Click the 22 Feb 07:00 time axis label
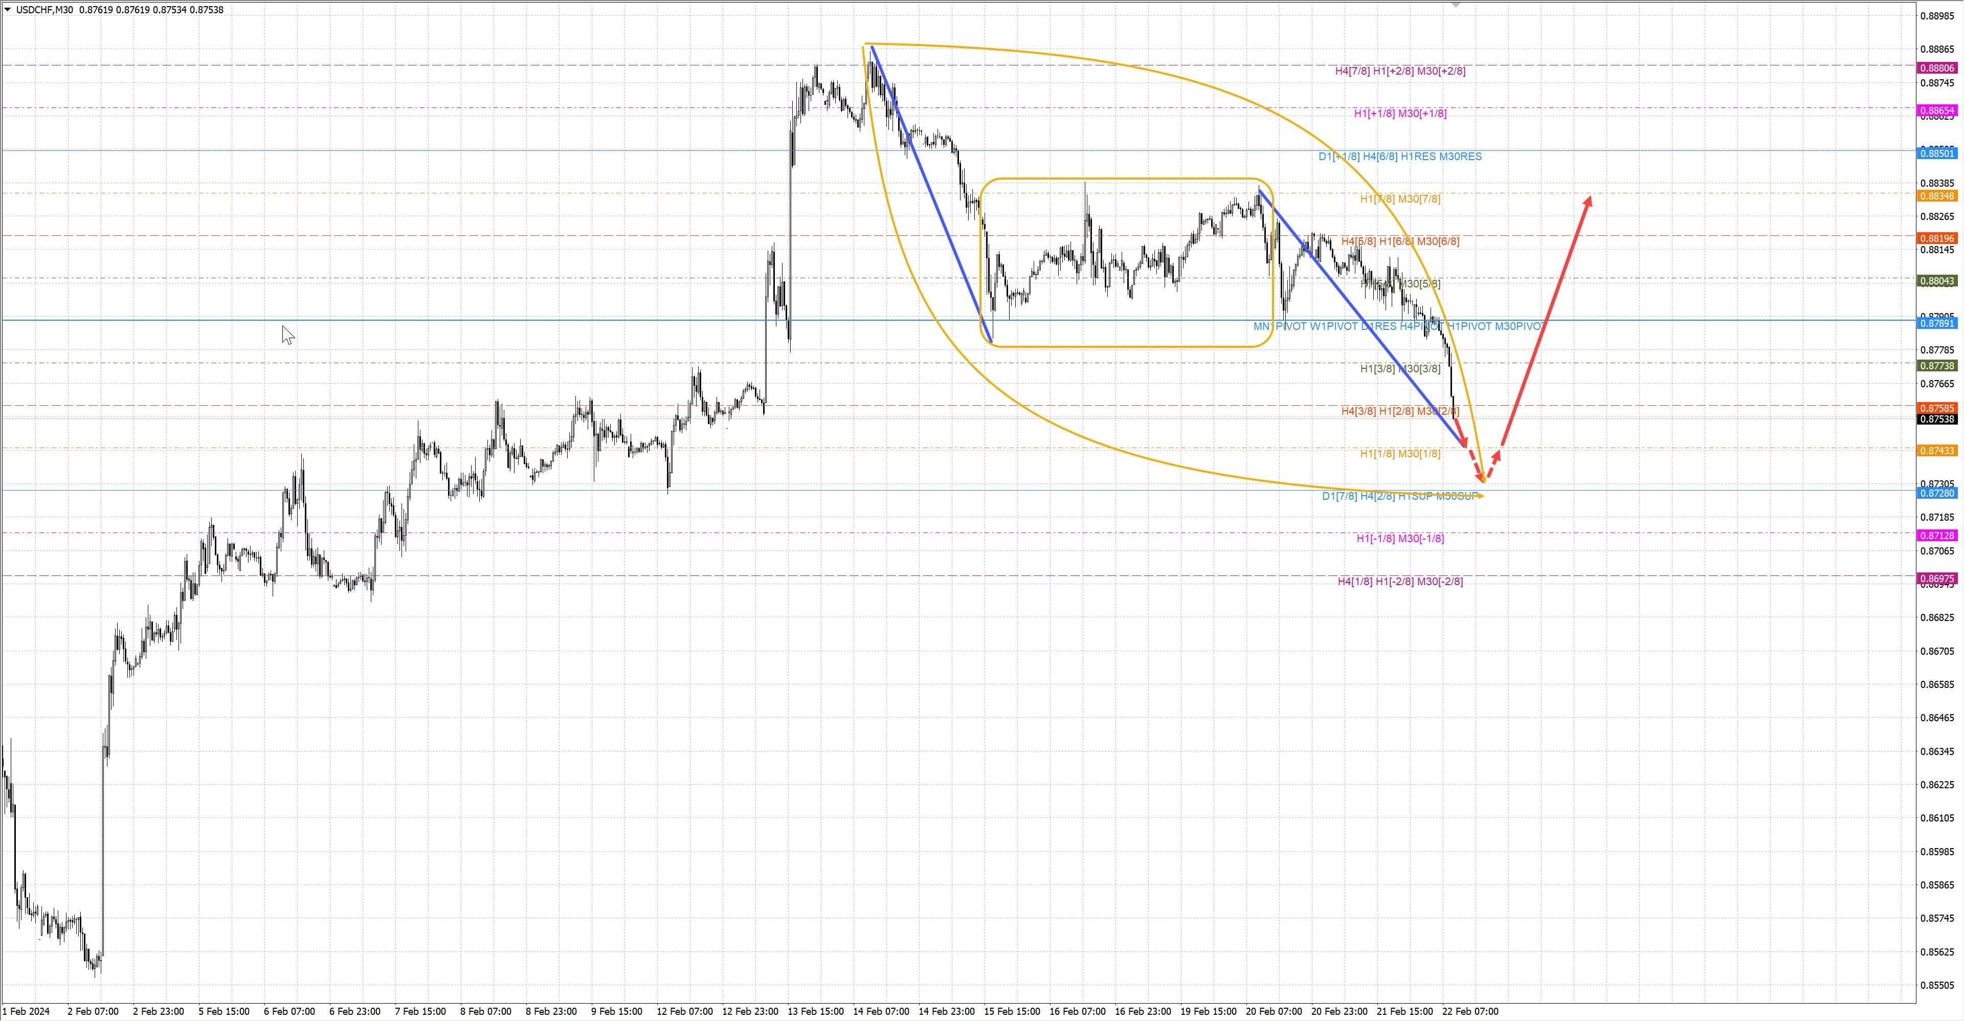Image resolution: width=1964 pixels, height=1021 pixels. [x=1470, y=1011]
